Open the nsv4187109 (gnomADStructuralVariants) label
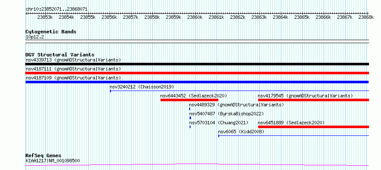The width and height of the screenshot is (381, 170). tap(73, 78)
